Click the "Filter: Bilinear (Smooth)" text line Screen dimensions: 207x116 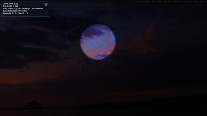point(15,11)
